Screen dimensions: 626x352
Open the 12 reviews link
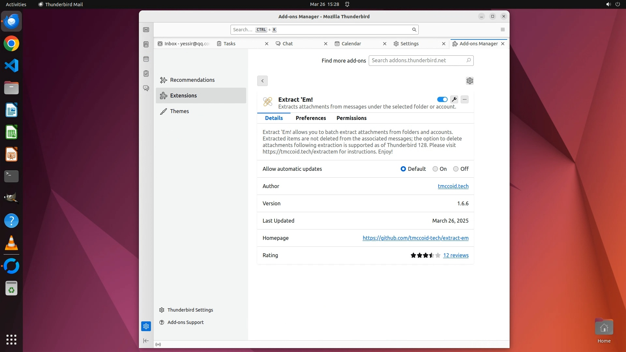(x=455, y=255)
